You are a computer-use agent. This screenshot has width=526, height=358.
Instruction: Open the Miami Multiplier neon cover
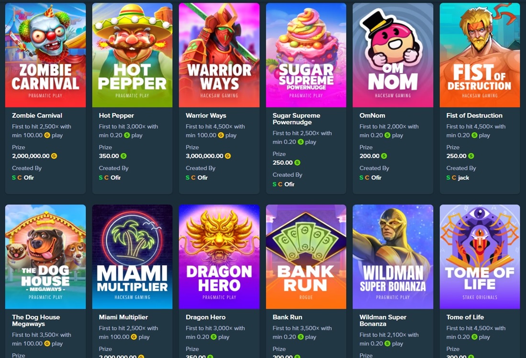pos(132,256)
